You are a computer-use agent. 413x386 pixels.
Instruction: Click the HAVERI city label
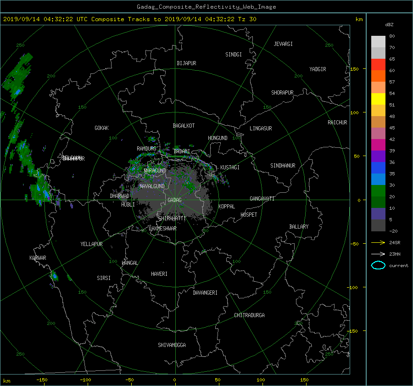click(159, 274)
